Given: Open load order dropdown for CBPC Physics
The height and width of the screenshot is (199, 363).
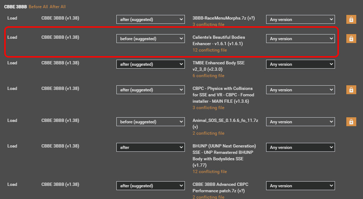Looking at the screenshot, I should [150, 90].
